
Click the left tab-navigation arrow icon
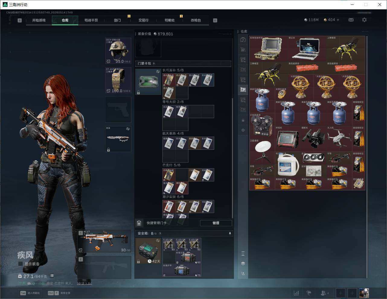(20, 20)
